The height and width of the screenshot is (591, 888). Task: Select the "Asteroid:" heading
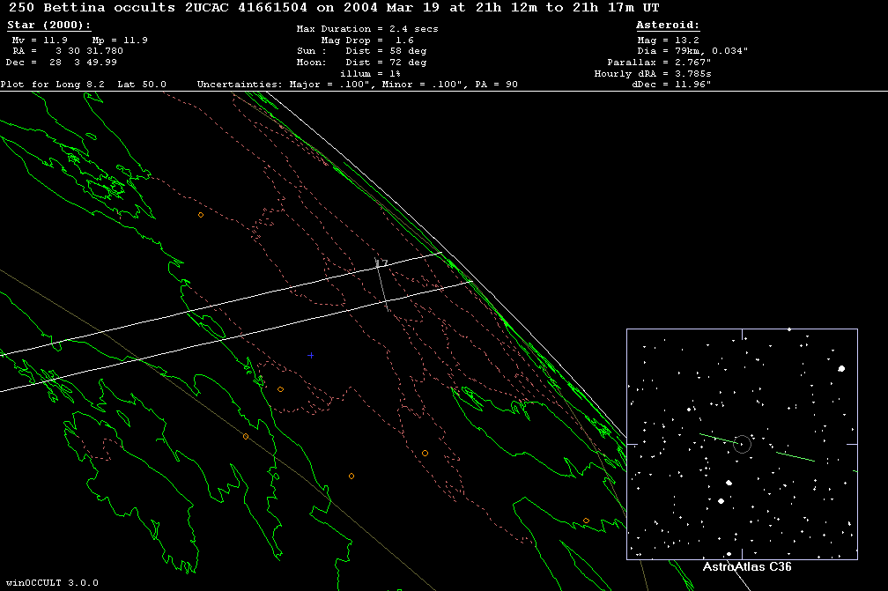668,26
